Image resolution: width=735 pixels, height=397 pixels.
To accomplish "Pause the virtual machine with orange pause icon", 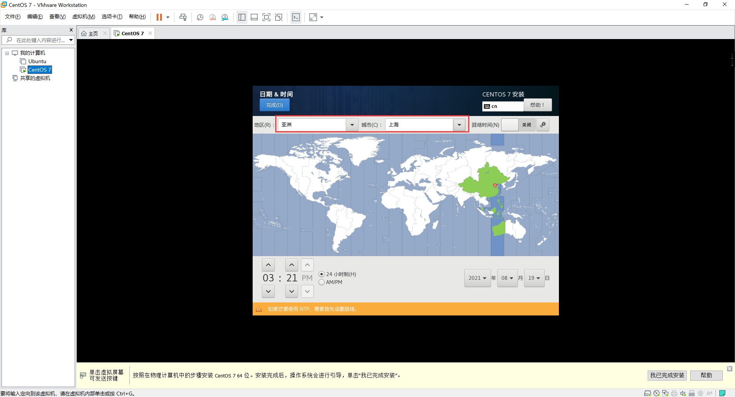I will coord(159,17).
